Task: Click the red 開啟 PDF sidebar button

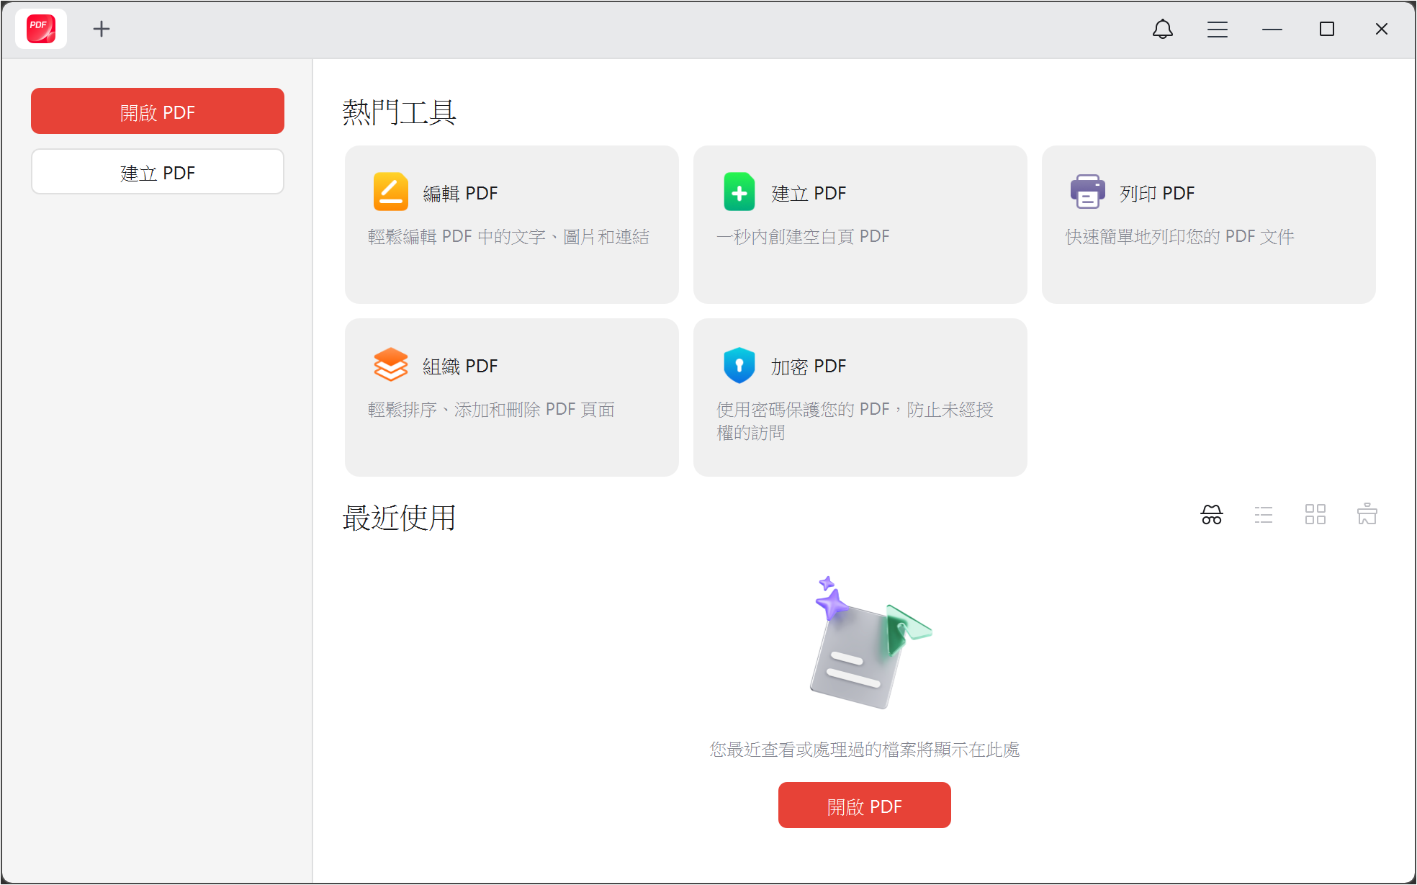Action: click(x=157, y=112)
